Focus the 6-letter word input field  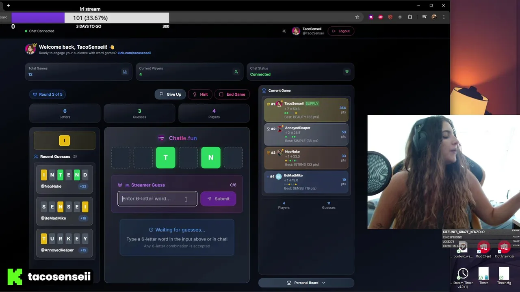tap(157, 199)
